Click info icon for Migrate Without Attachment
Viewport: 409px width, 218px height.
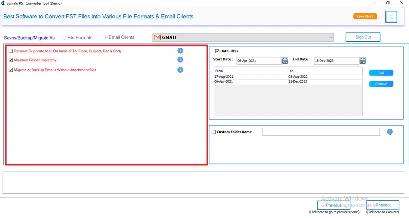(180, 70)
